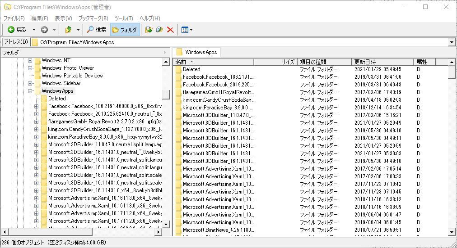Click the Move To folder icon
457x248 pixels.
tap(149, 30)
